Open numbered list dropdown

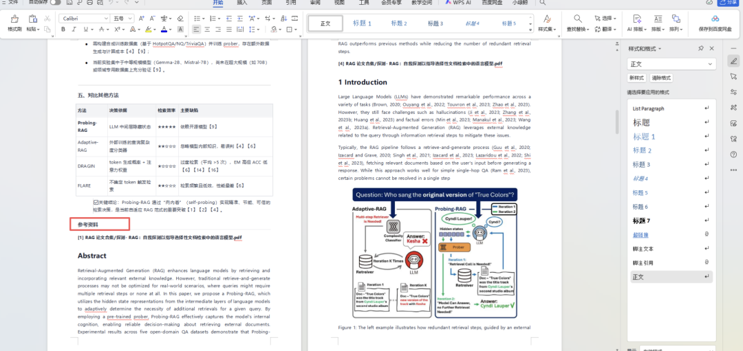click(219, 19)
